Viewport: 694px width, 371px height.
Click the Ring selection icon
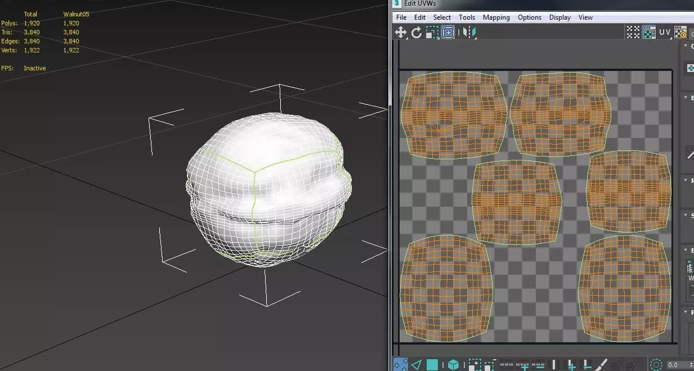(554, 365)
